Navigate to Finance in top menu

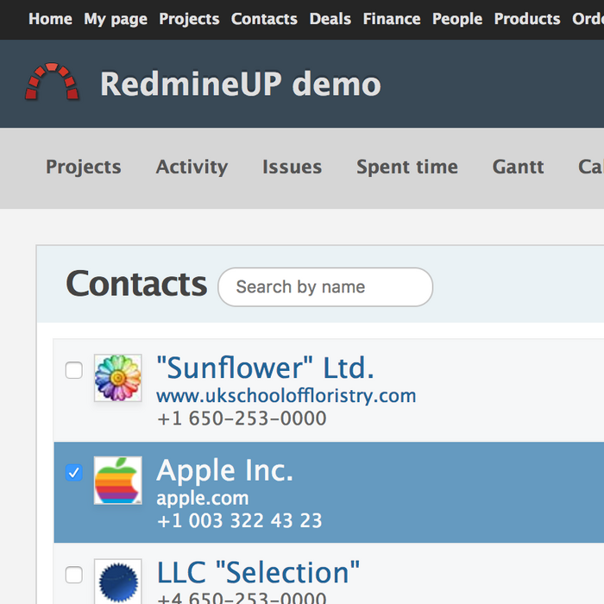coord(392,19)
